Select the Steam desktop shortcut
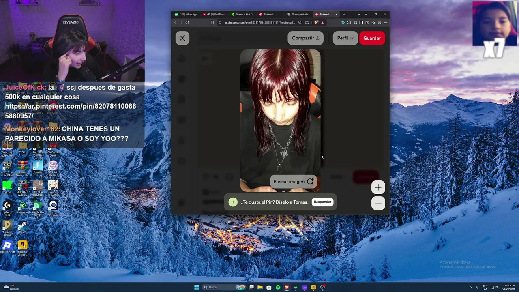519x292 pixels. coord(23,227)
